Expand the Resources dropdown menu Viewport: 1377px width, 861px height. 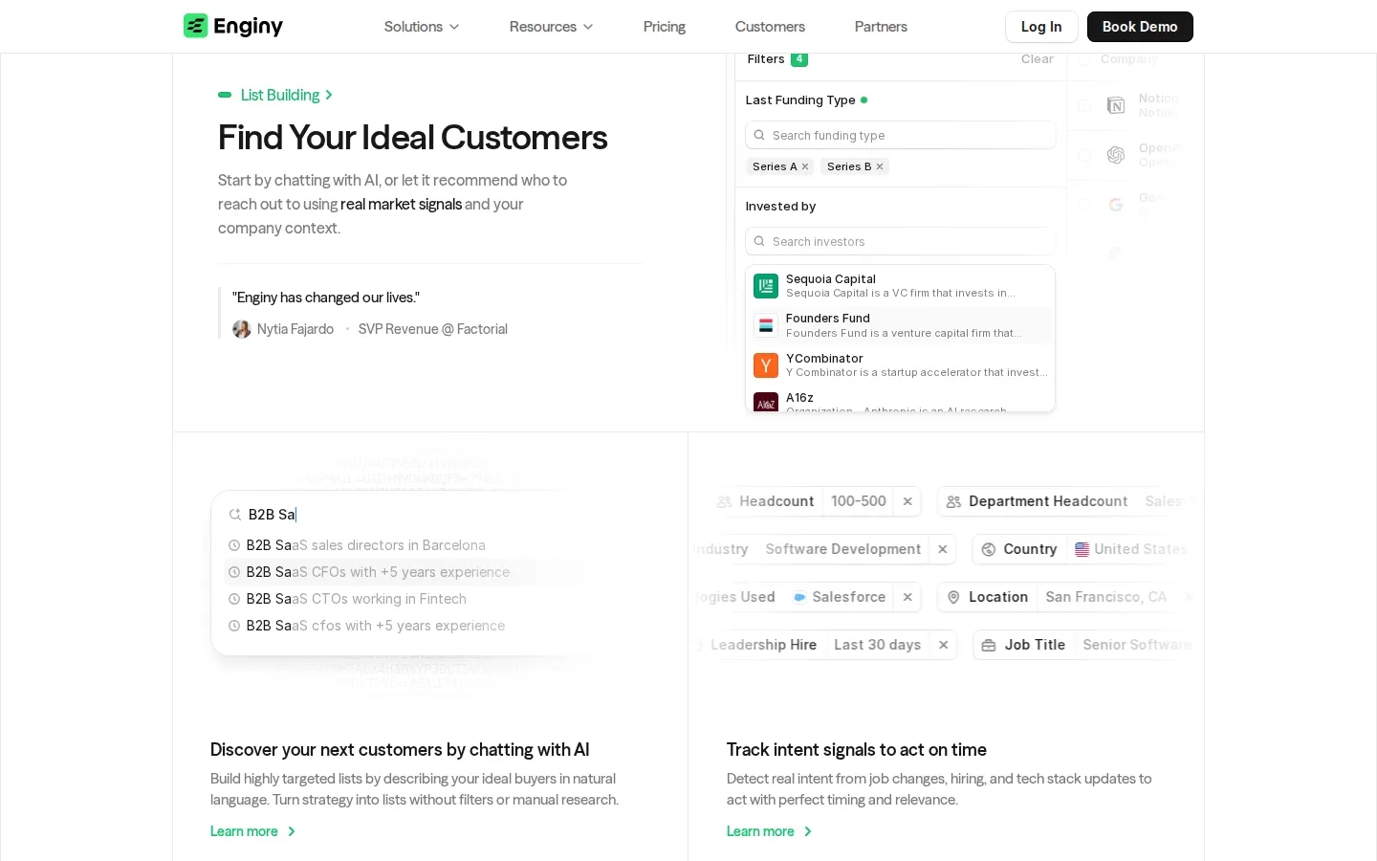coord(552,27)
